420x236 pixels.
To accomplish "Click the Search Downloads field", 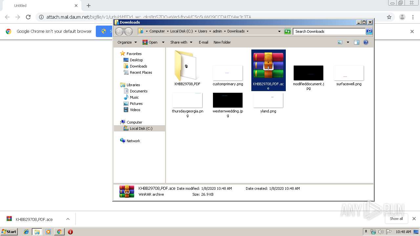I will 329,31.
